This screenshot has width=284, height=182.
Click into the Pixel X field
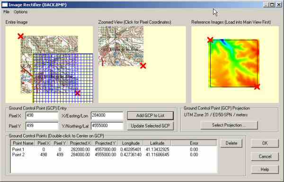[x=42, y=116]
